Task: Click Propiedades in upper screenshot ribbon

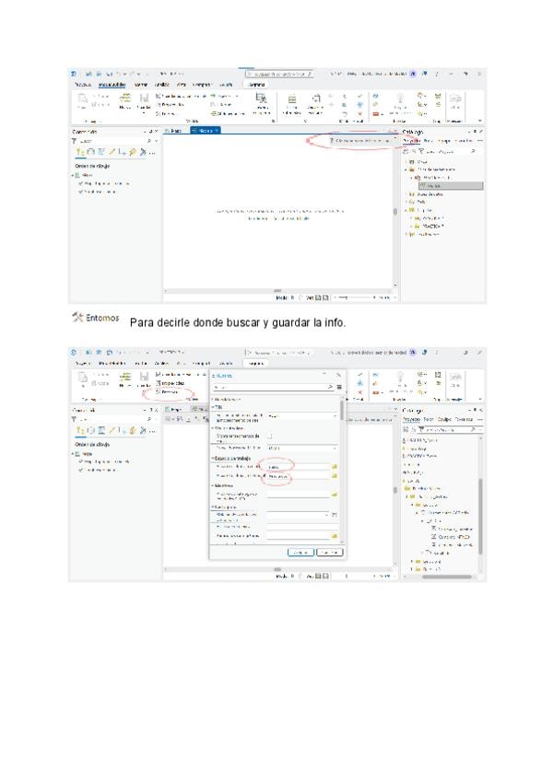Action: tap(170, 105)
